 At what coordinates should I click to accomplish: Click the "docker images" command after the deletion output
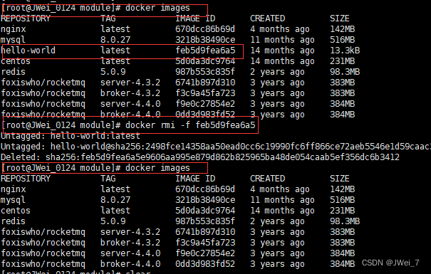point(157,168)
